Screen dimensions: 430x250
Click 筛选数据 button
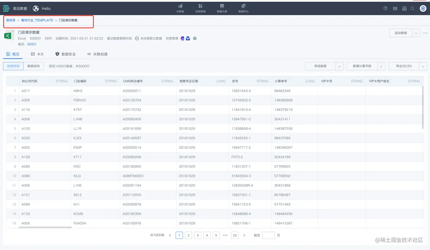point(320,66)
